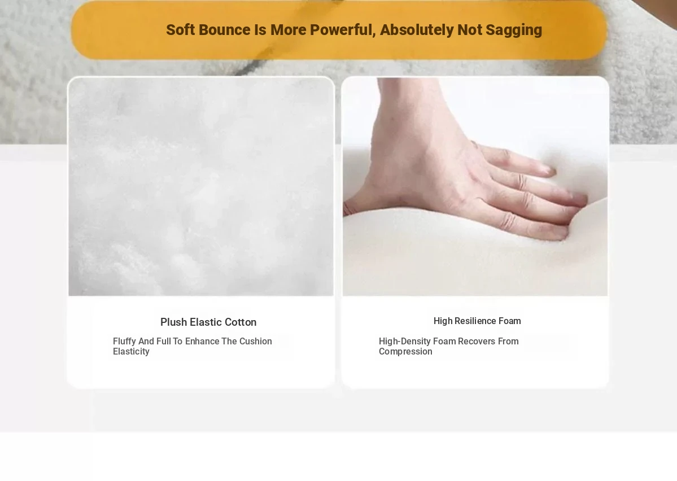This screenshot has height=481, width=677.
Task: Click the brown object in top-right corner
Action: [658, 8]
